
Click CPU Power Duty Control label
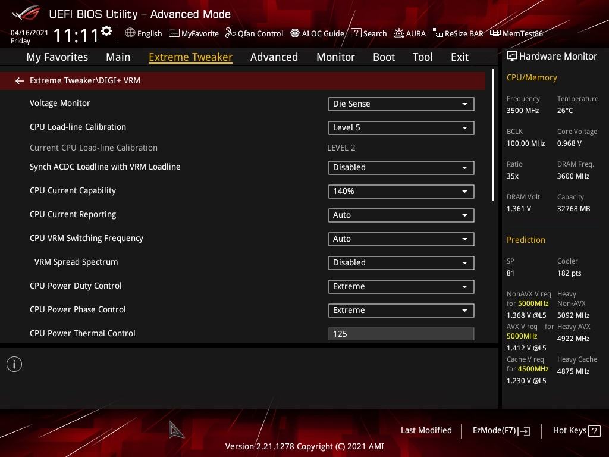pyautogui.click(x=76, y=286)
